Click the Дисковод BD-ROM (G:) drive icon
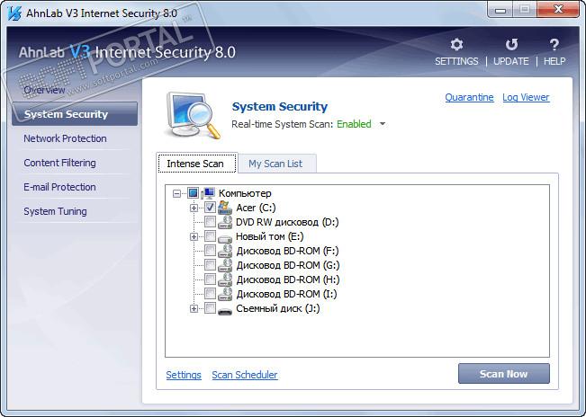586x417 pixels. coord(225,265)
